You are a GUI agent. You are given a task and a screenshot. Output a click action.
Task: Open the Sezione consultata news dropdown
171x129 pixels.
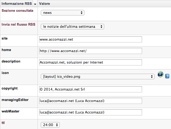[x=62, y=13]
